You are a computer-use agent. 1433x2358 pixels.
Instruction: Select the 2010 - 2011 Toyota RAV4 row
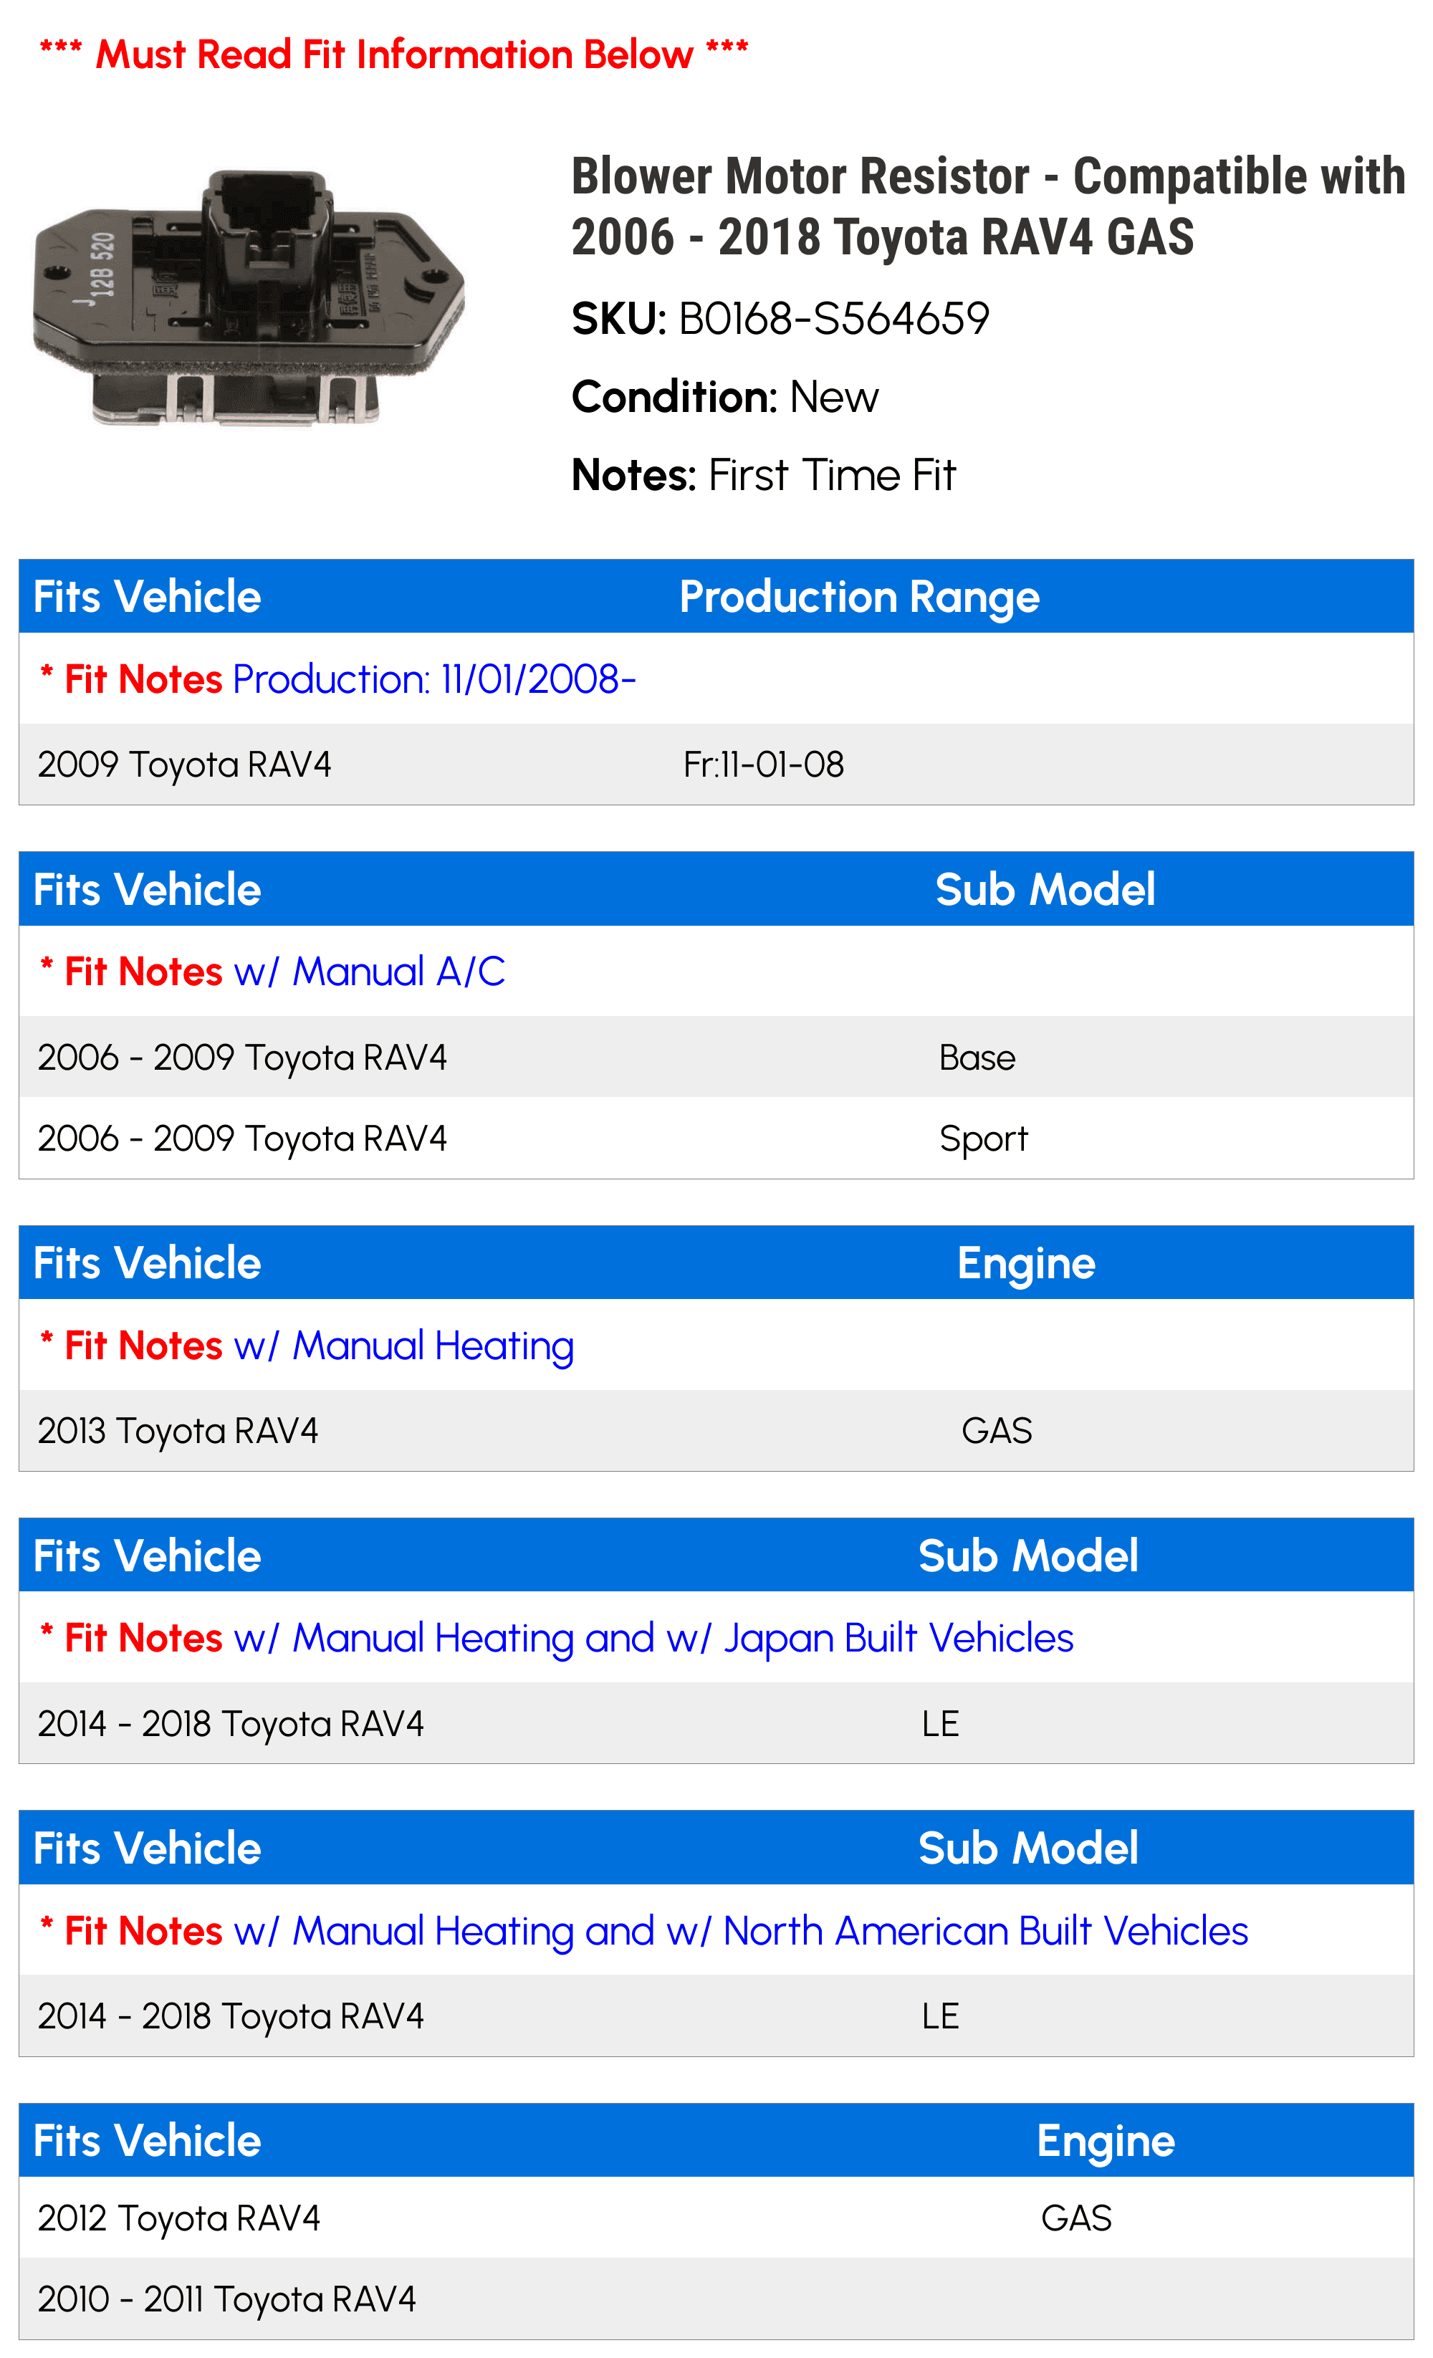716,2300
